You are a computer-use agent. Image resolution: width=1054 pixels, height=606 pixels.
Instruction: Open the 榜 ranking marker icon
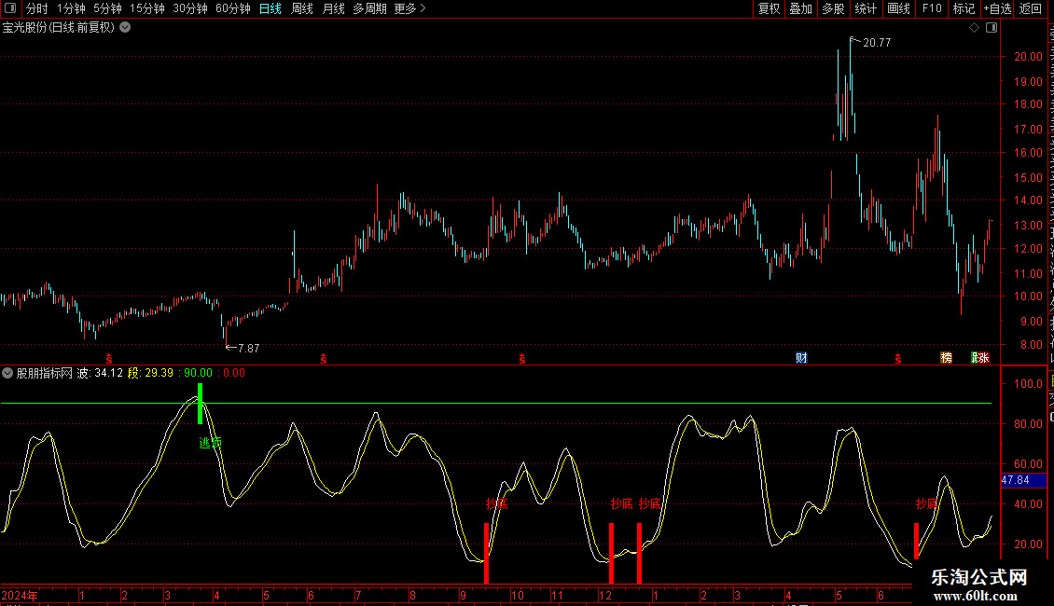point(947,358)
